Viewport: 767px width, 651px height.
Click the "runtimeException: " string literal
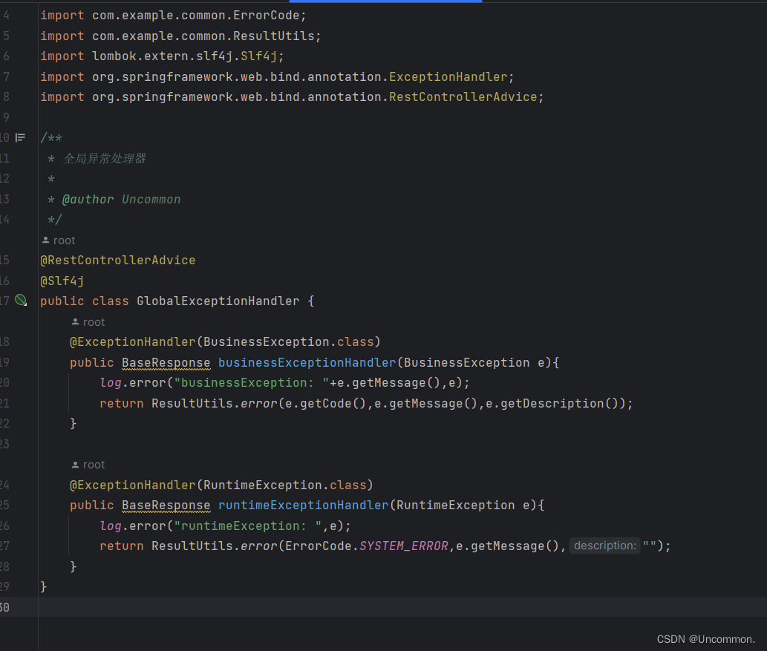coord(247,526)
